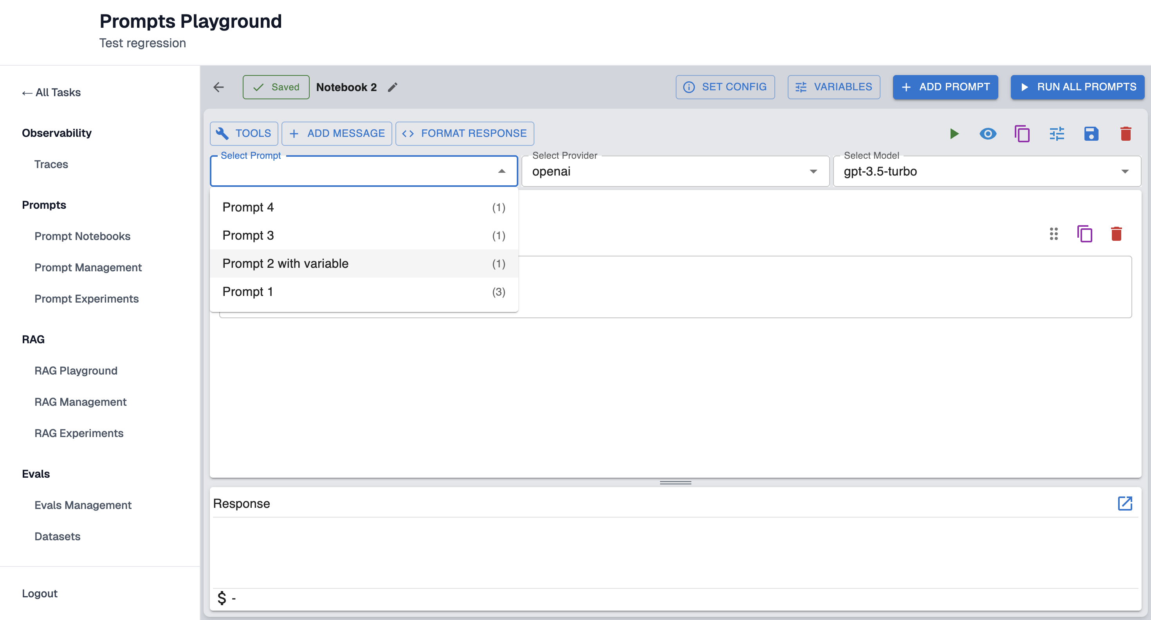Viewport: 1151px width, 620px height.
Task: Copy the message with lower copy icon
Action: tap(1084, 234)
